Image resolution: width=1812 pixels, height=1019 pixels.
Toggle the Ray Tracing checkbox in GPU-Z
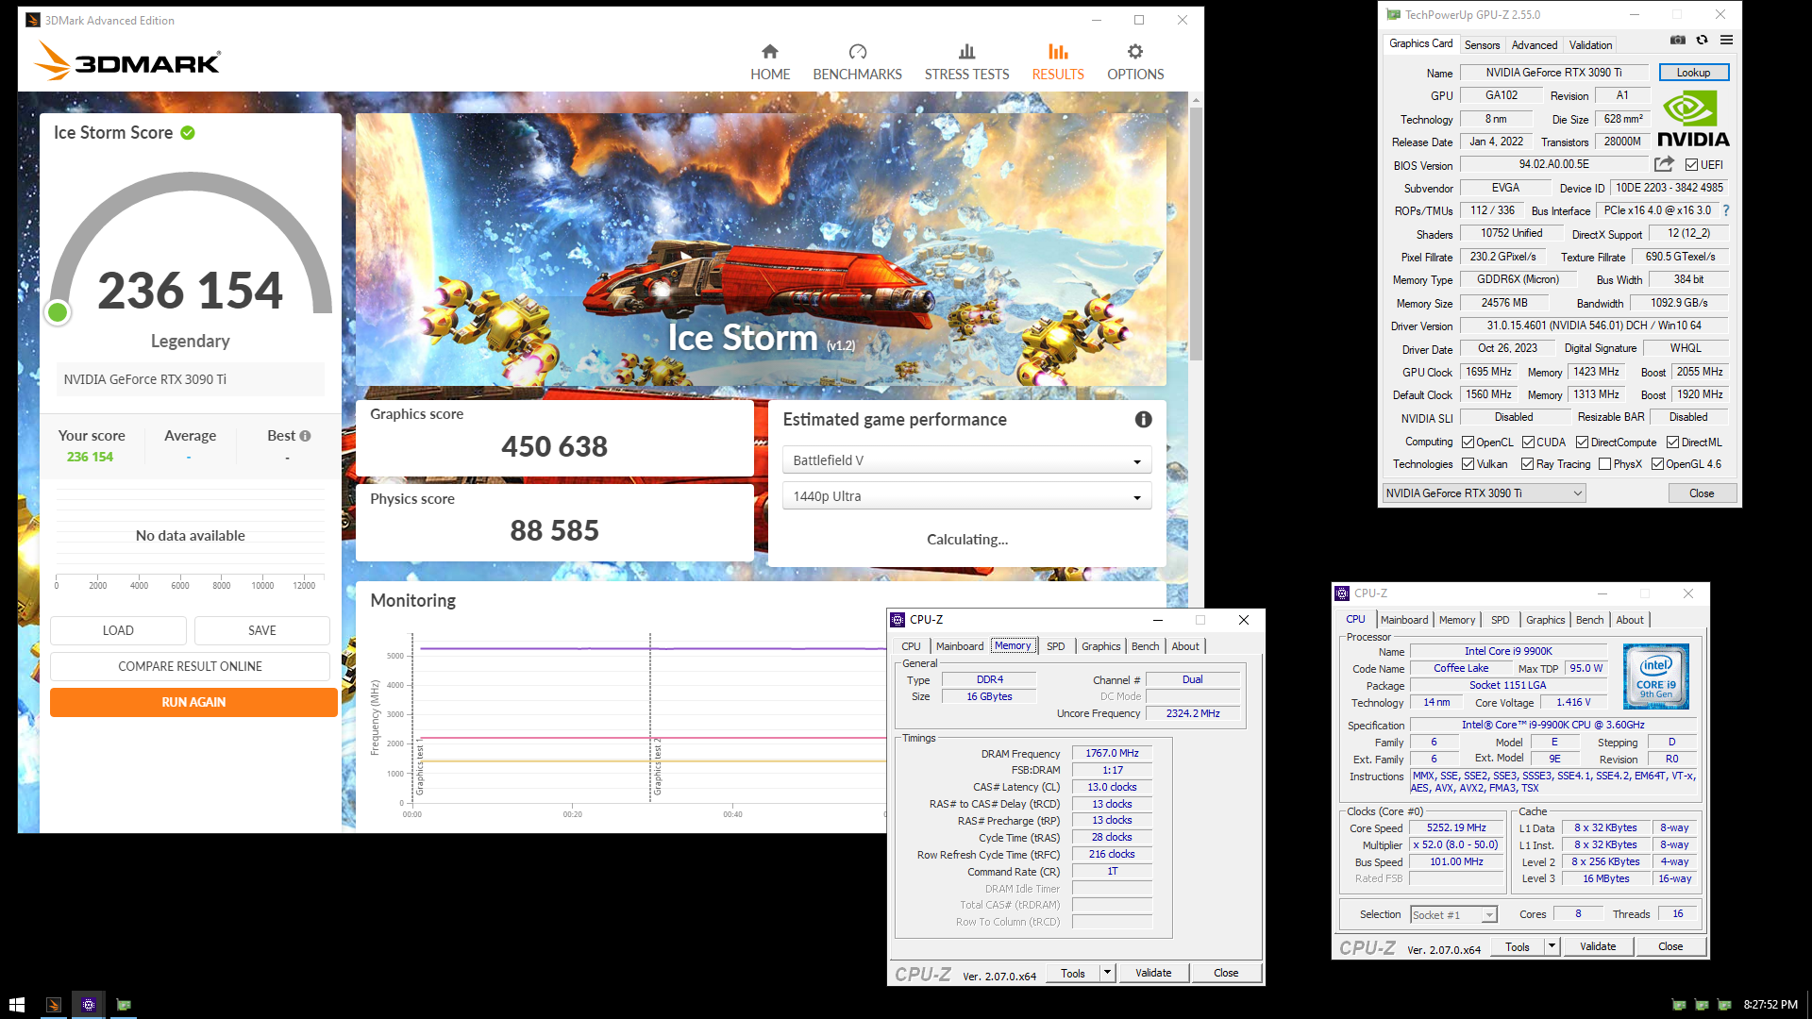(x=1527, y=464)
